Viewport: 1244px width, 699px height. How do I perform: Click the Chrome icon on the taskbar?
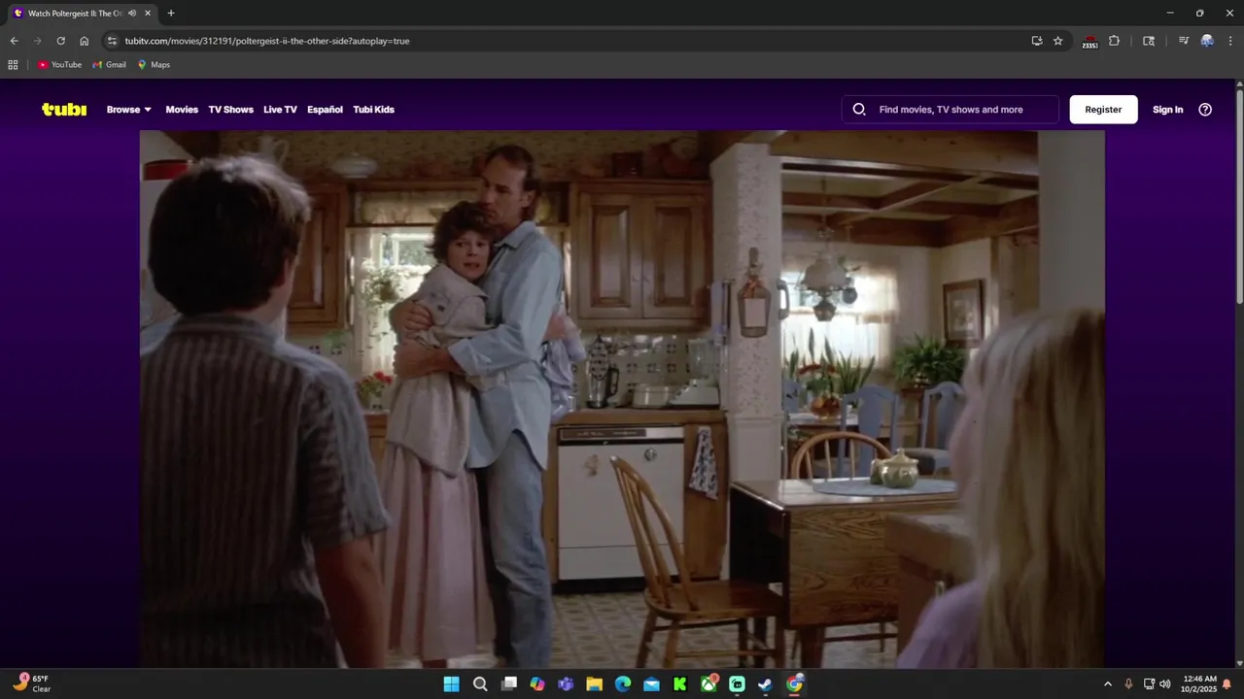pyautogui.click(x=794, y=684)
